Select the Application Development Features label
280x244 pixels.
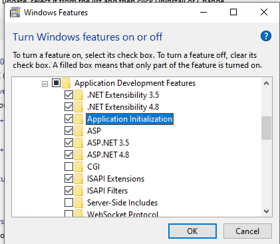point(135,83)
